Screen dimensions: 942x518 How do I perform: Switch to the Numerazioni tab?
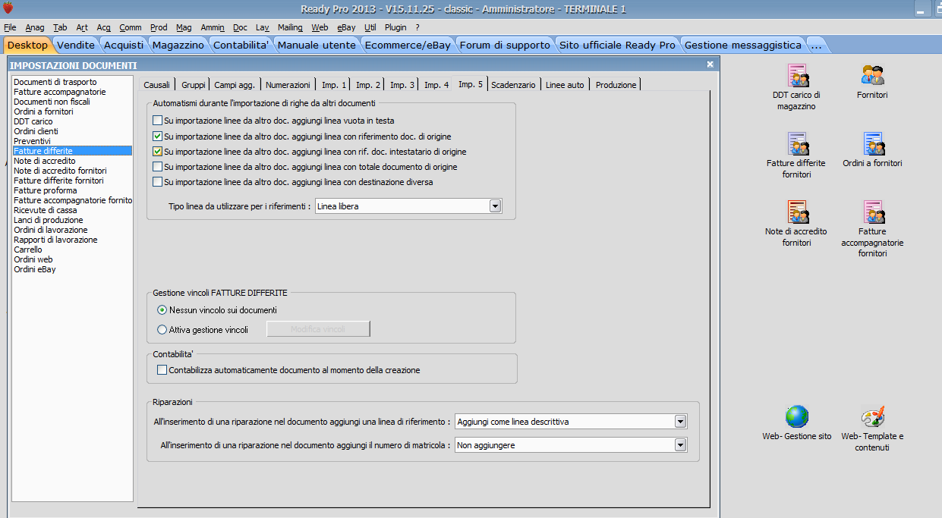(288, 85)
